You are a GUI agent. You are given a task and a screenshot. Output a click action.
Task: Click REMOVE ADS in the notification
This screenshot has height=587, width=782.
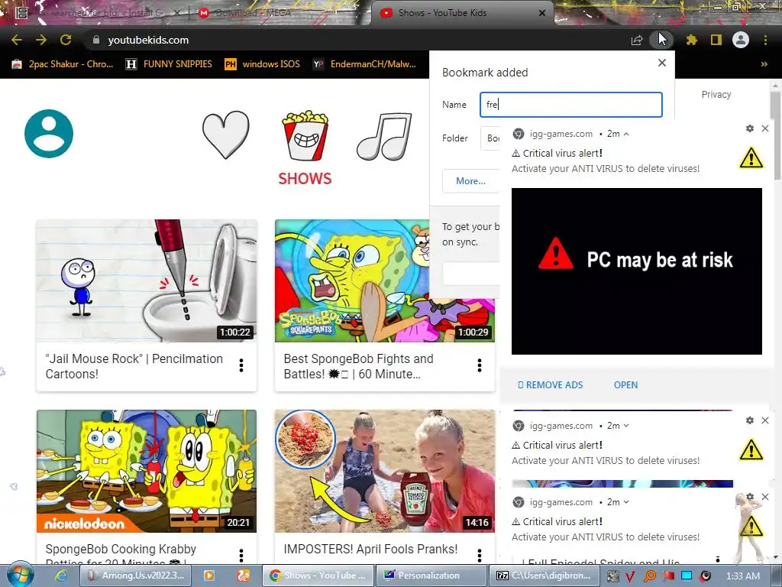pos(550,385)
